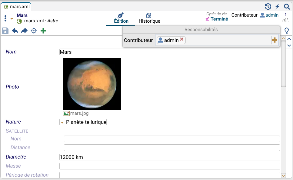The height and width of the screenshot is (180, 293).
Task: Click the Mars photo thumbnail
Action: [x=92, y=84]
